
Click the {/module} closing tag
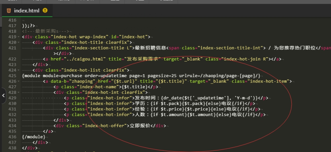pos(33,137)
